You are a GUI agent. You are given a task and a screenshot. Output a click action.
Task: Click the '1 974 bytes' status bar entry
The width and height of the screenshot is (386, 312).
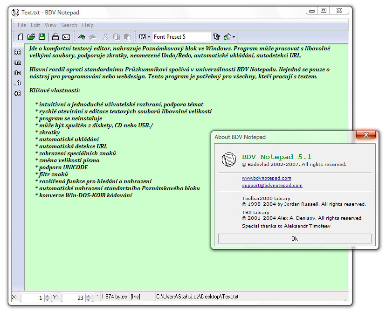(x=114, y=297)
